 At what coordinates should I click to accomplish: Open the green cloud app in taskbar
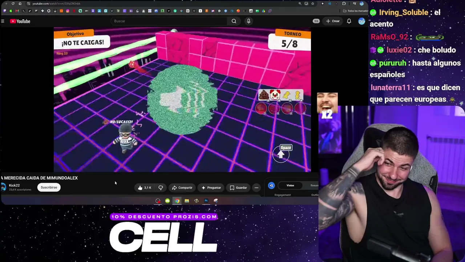167,201
